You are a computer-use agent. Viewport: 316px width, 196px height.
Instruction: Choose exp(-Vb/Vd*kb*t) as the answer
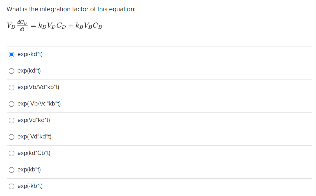tap(12, 104)
